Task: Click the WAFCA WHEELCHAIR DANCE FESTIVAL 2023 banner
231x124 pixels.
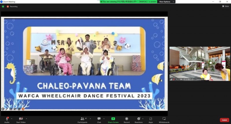Action: click(84, 96)
